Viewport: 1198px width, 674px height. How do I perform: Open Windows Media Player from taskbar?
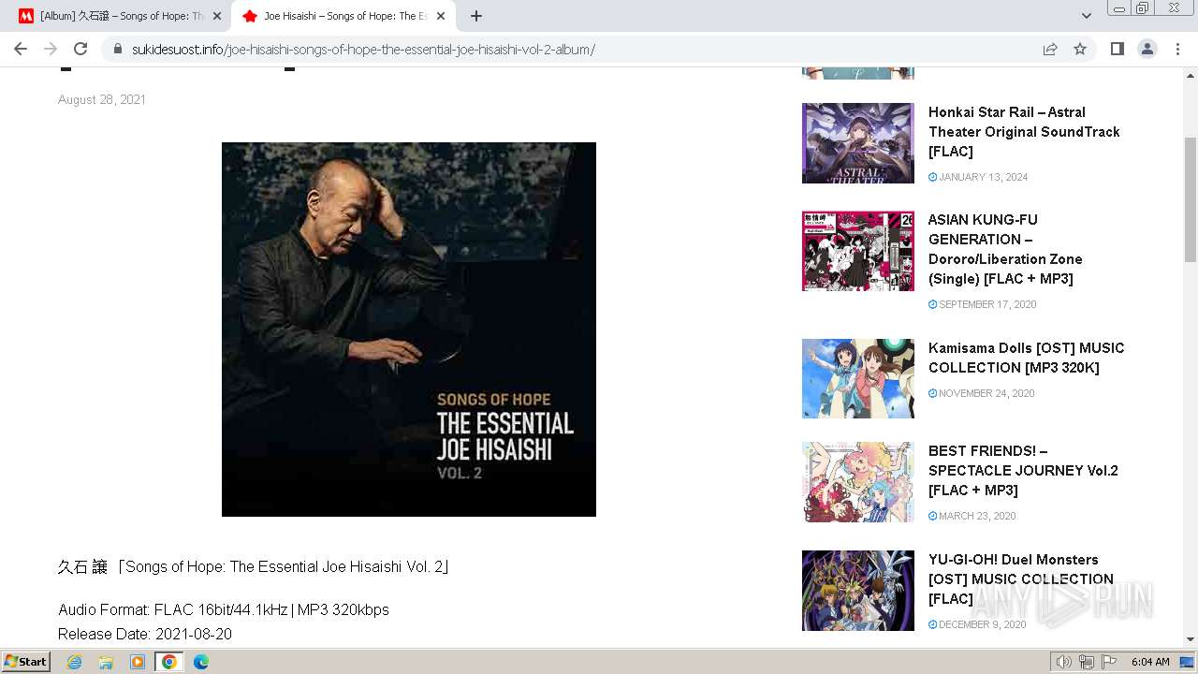tap(138, 662)
